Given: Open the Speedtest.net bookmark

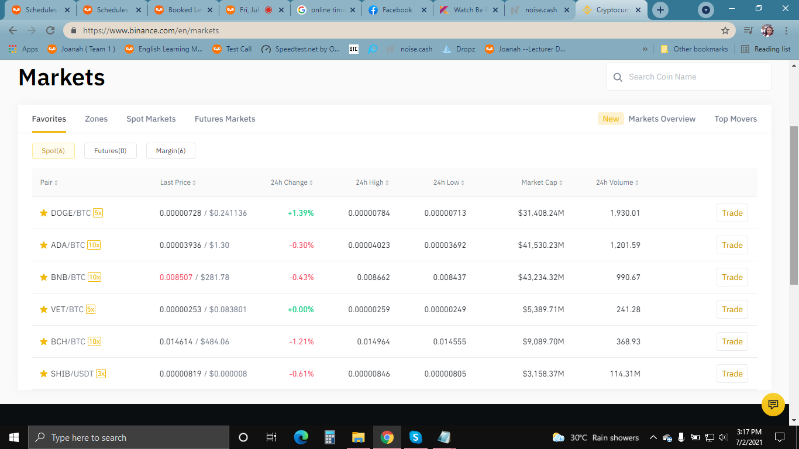Looking at the screenshot, I should (x=301, y=49).
